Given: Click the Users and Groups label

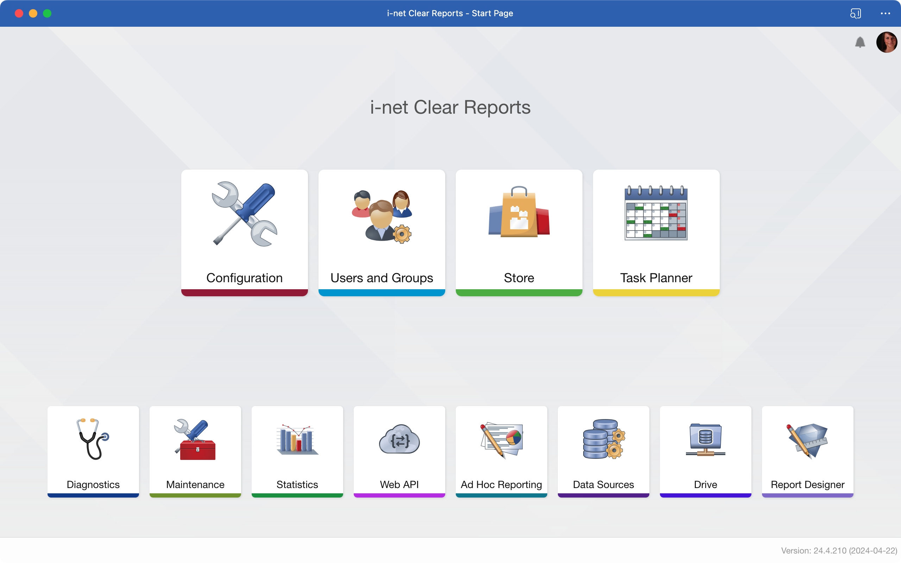Looking at the screenshot, I should [x=382, y=278].
